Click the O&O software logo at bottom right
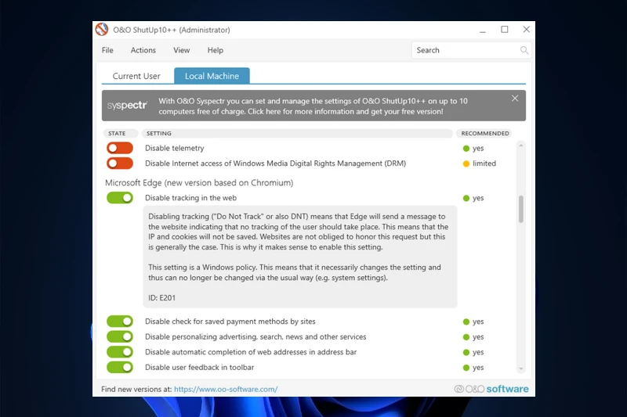The width and height of the screenshot is (627, 417). pyautogui.click(x=491, y=389)
